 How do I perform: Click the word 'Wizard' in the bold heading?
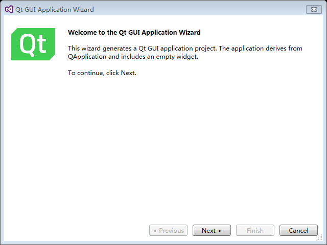click(190, 33)
